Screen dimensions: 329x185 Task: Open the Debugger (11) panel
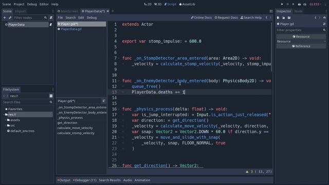pyautogui.click(x=85, y=180)
